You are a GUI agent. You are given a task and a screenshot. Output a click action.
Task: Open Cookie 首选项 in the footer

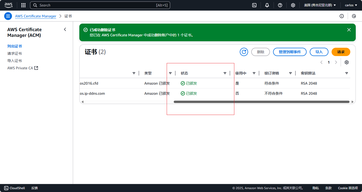click(348, 188)
